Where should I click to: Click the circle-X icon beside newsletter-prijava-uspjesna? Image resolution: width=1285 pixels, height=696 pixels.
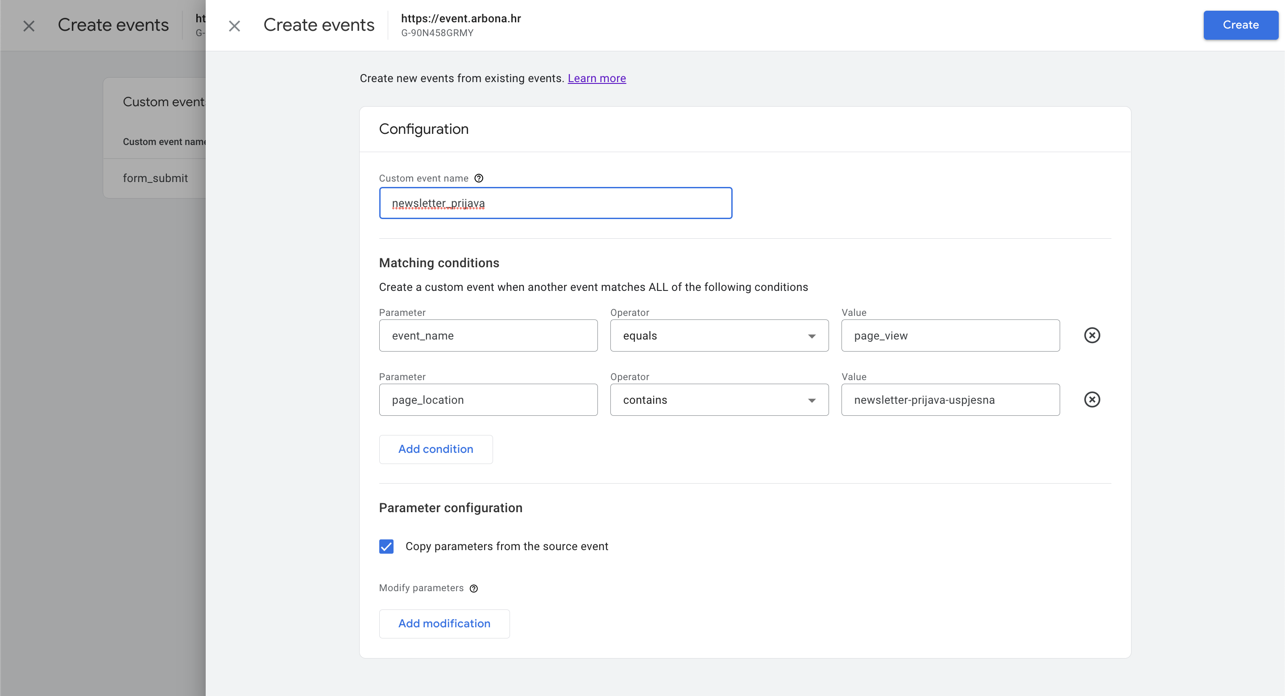(1092, 399)
